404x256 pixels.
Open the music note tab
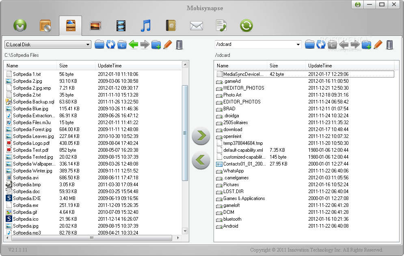pos(146,26)
